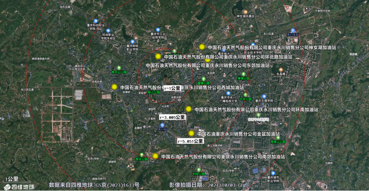Select the 环南加油站 yellow marker
The image size is (369, 191).
[x=189, y=109]
